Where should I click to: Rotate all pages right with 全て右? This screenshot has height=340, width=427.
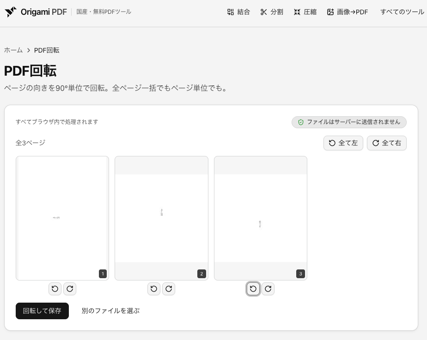tap(387, 143)
